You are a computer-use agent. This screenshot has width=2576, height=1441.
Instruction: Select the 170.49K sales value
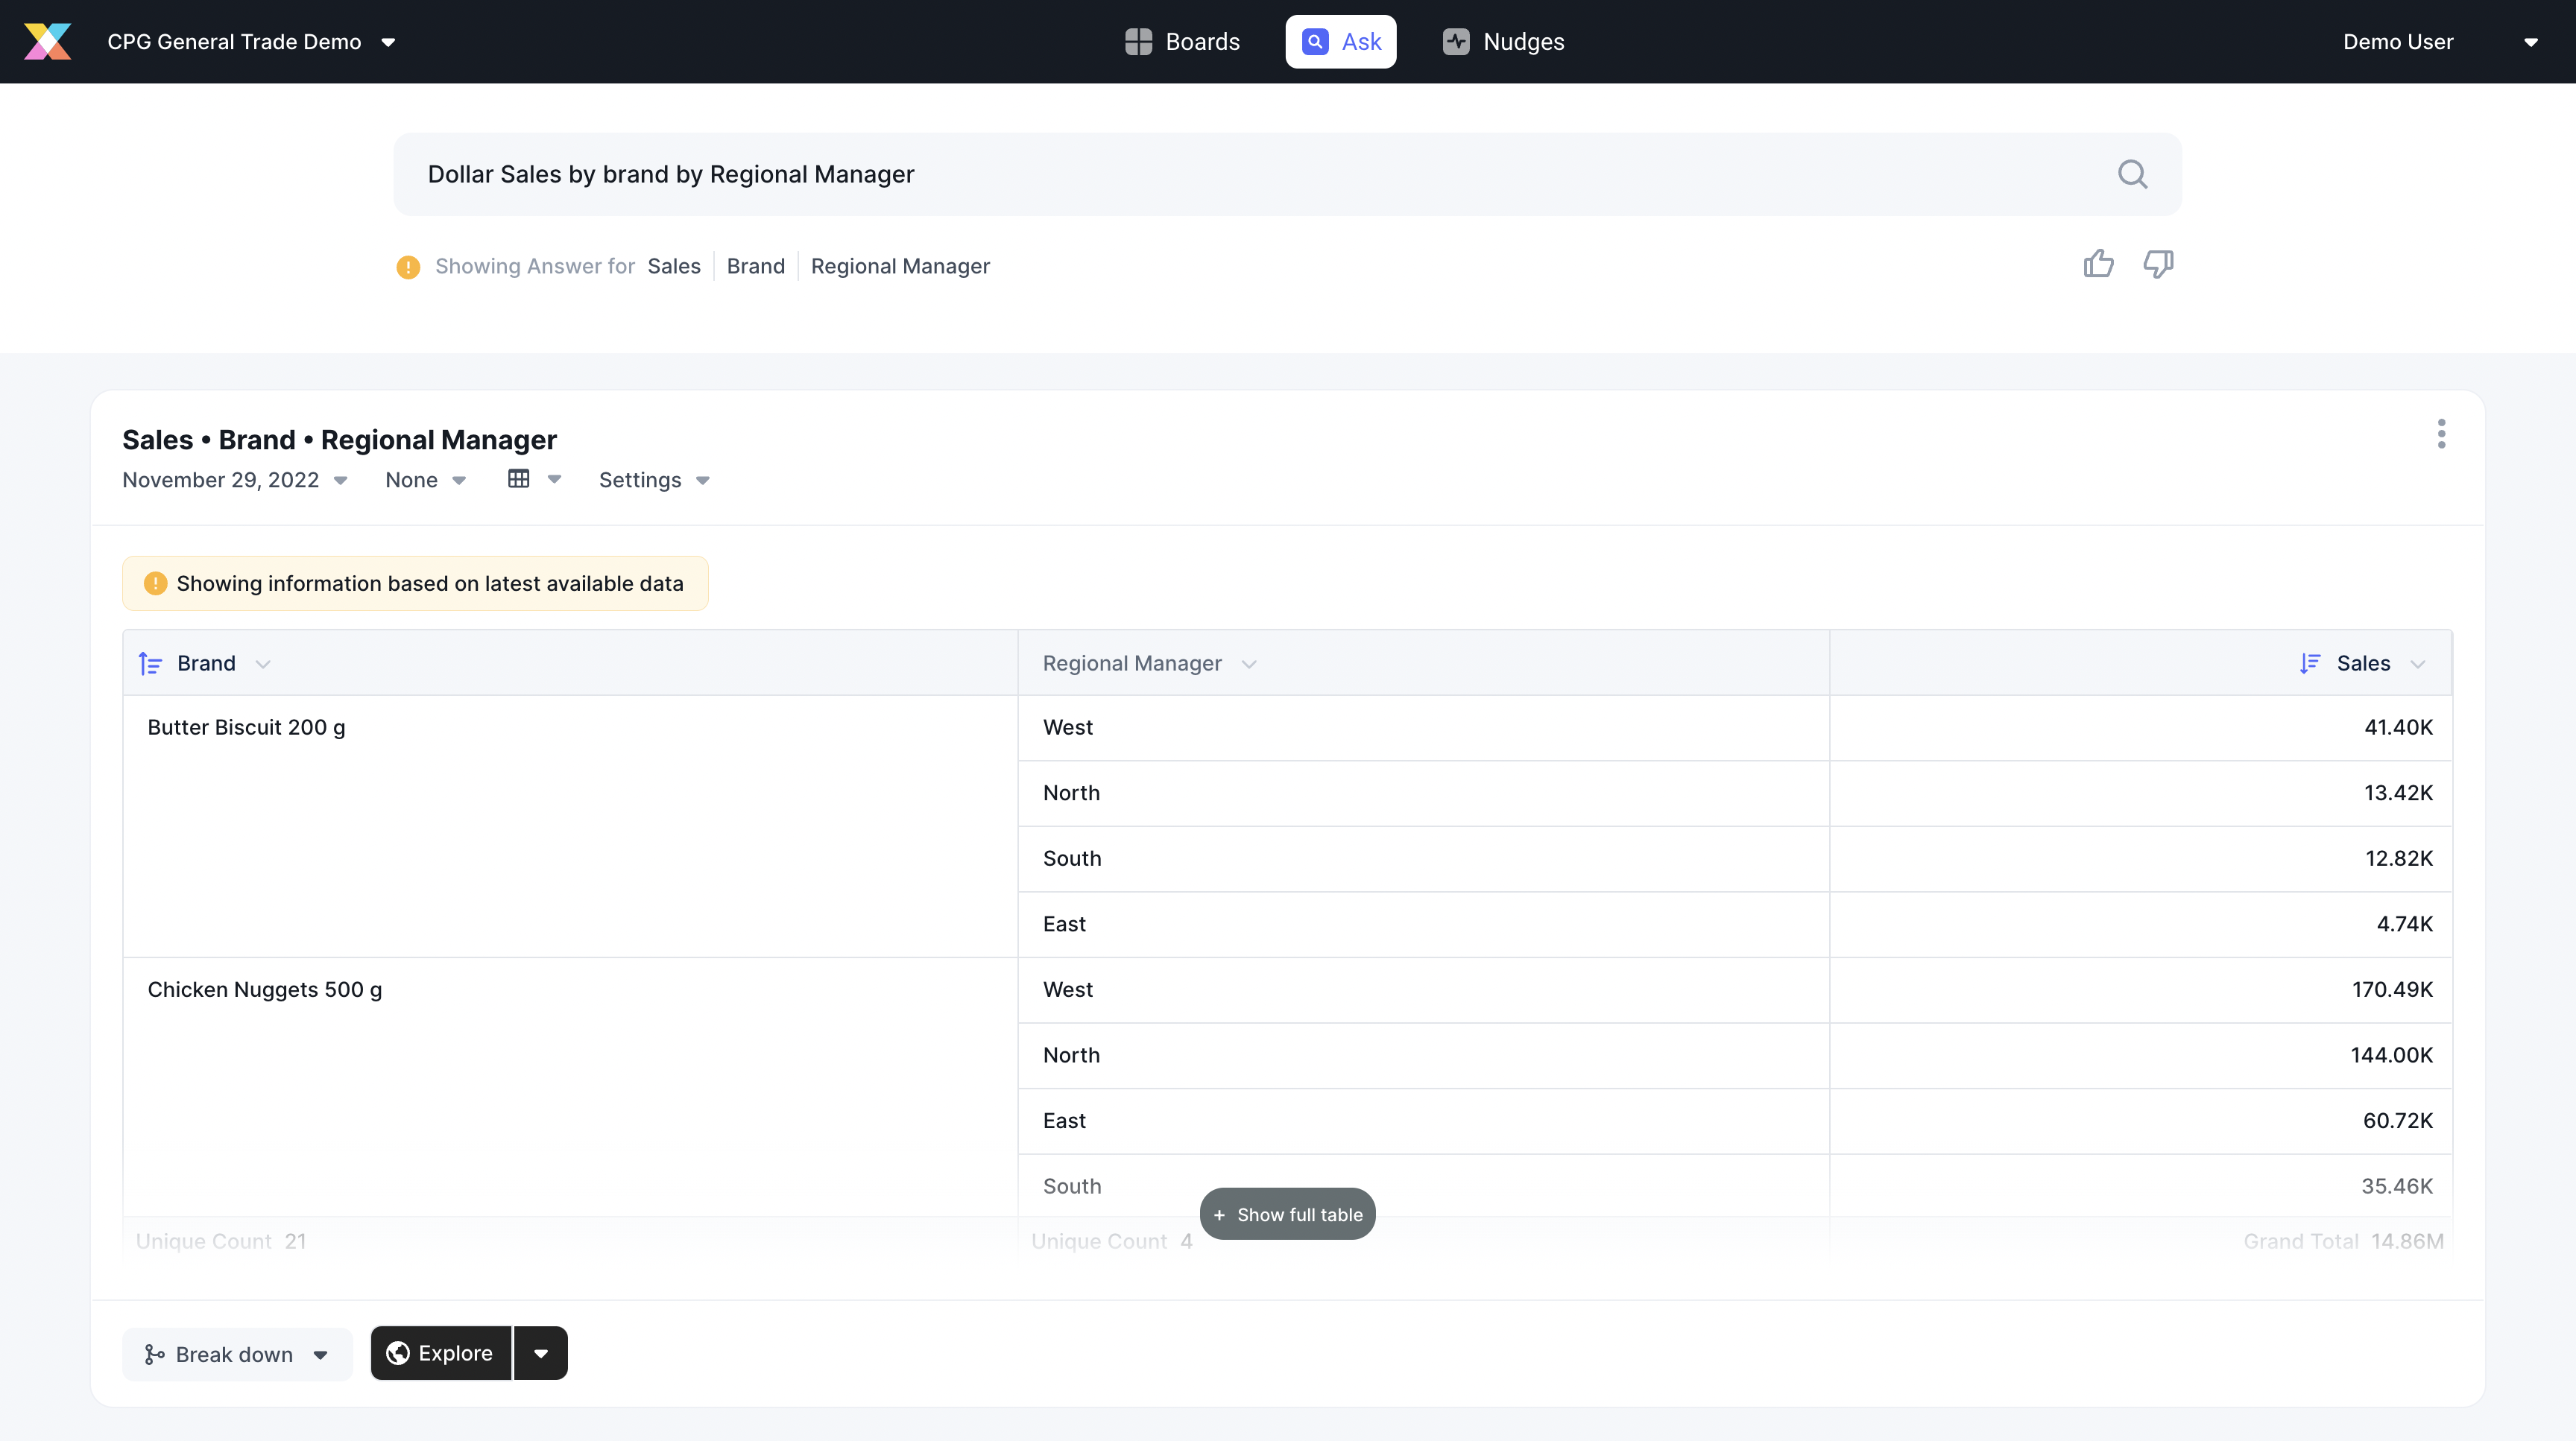(x=2392, y=989)
